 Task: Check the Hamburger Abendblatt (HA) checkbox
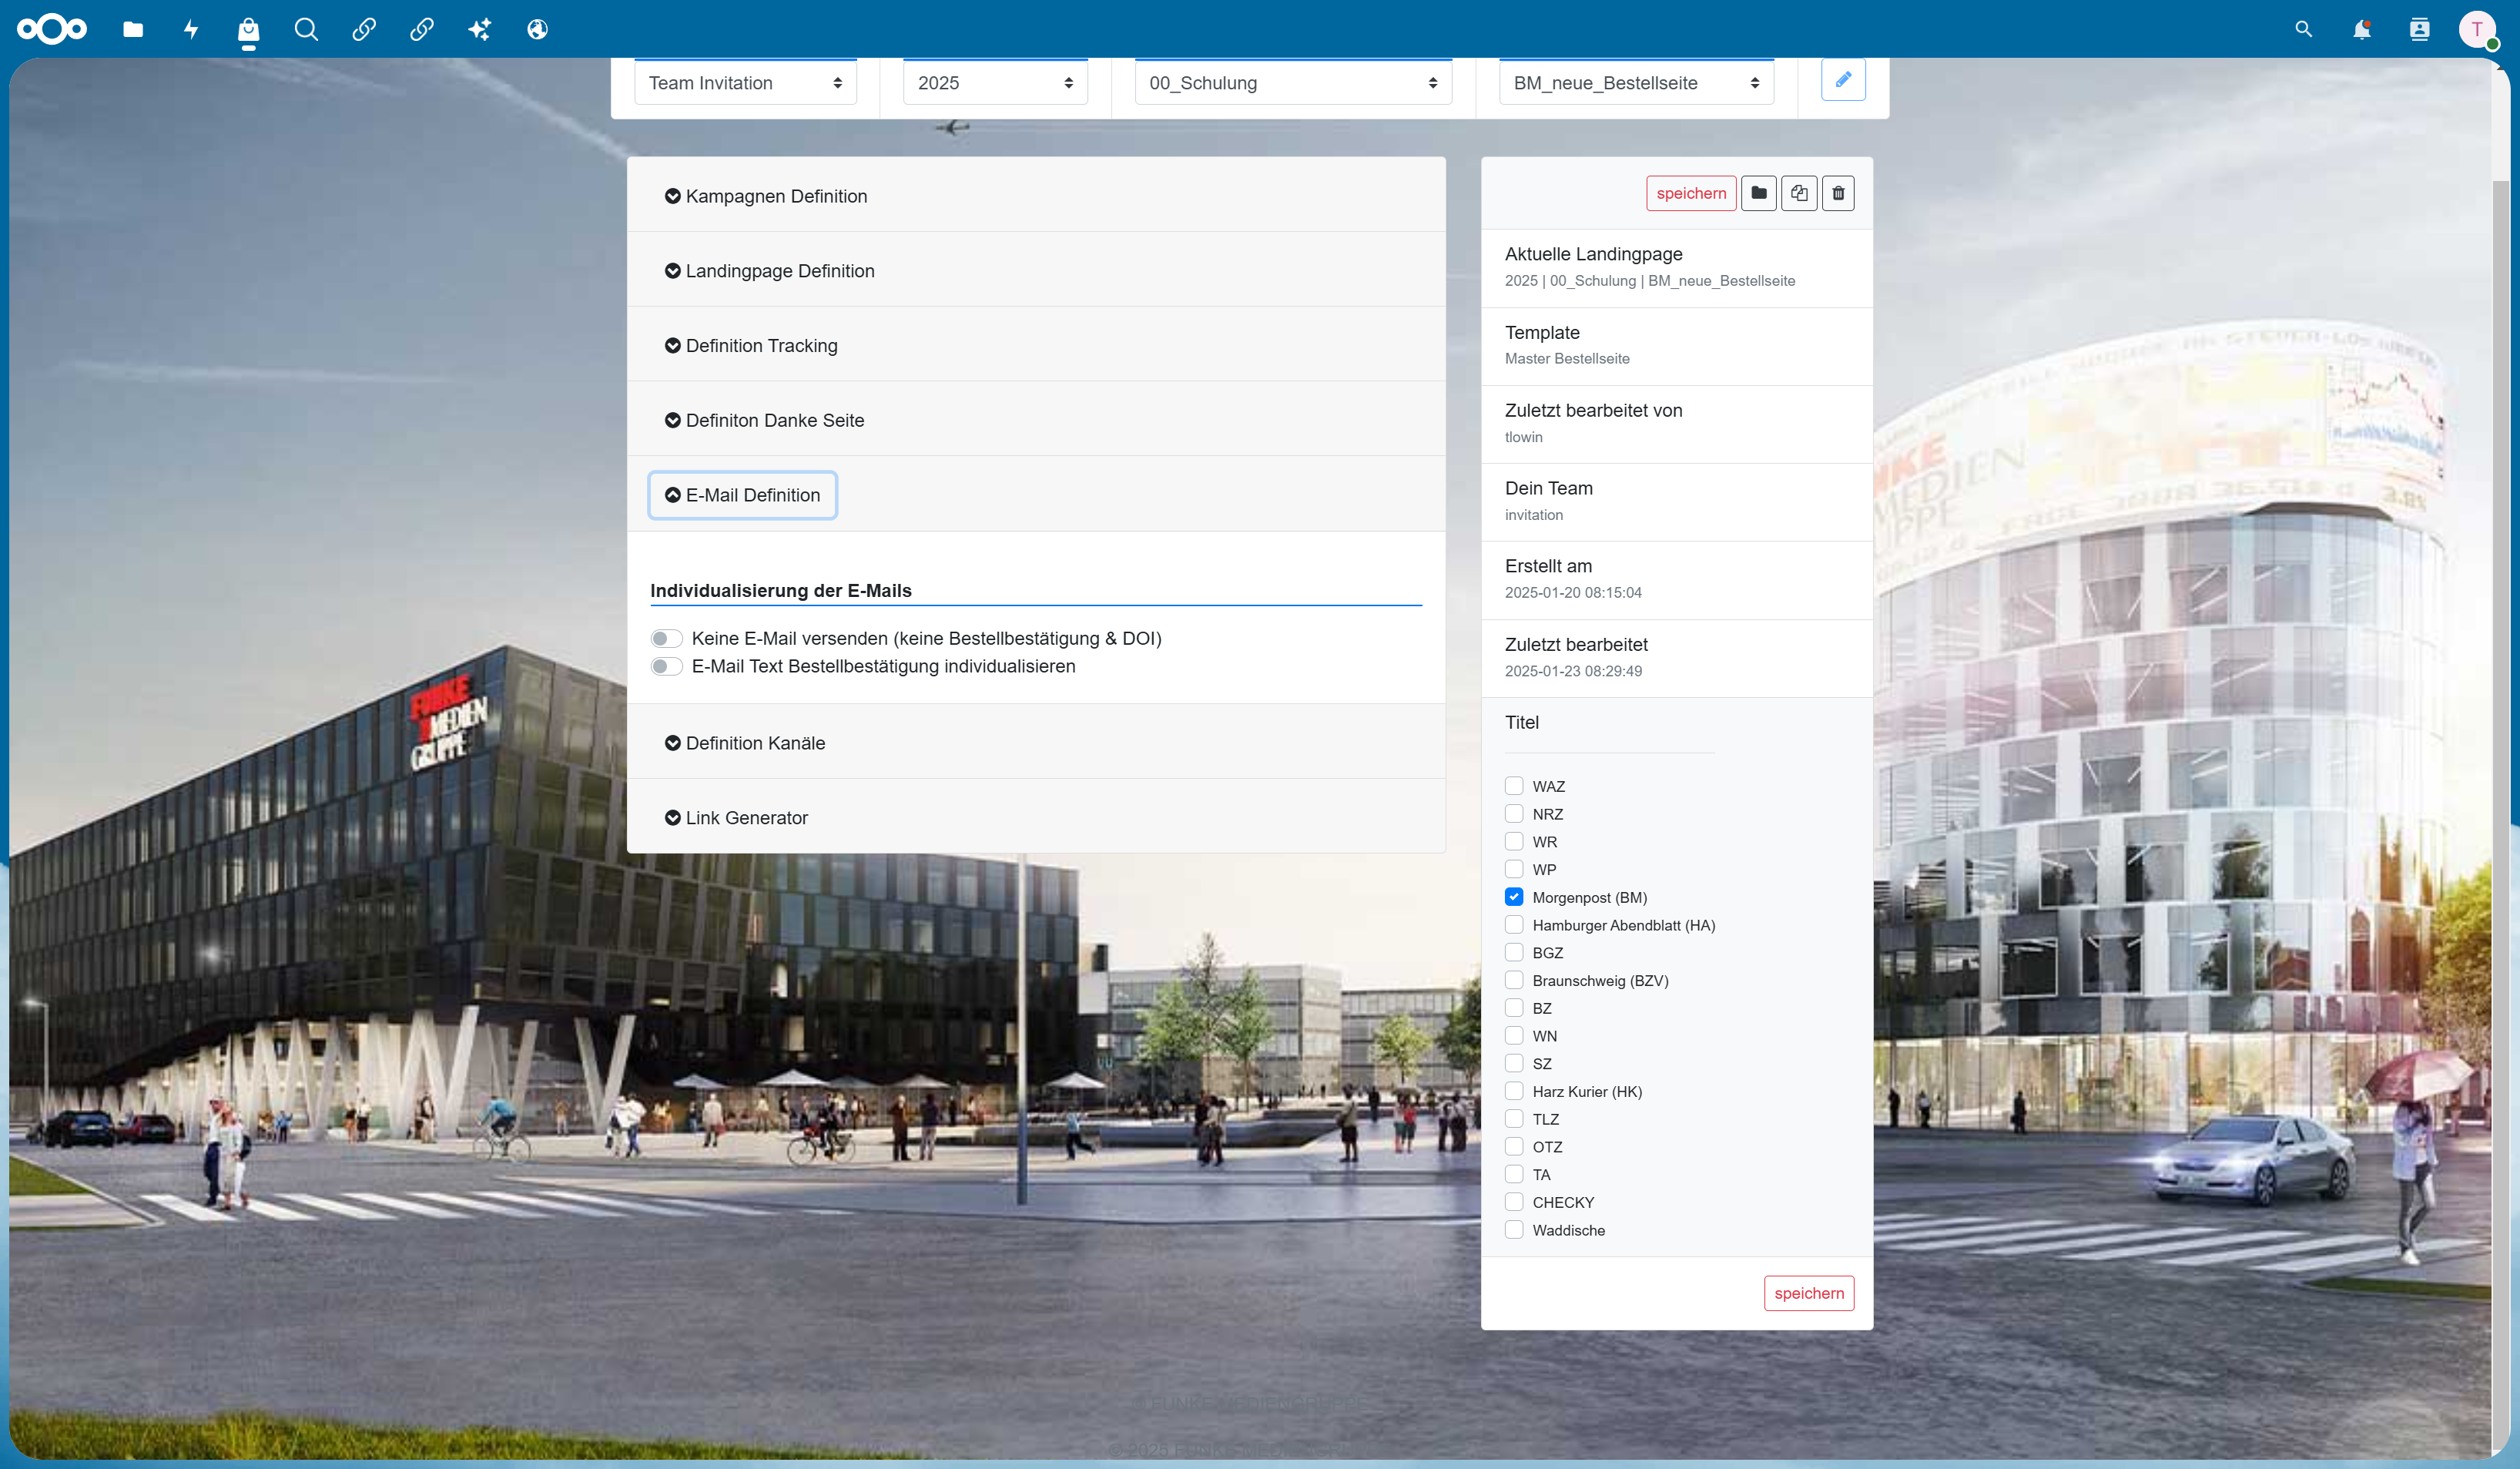[1514, 925]
